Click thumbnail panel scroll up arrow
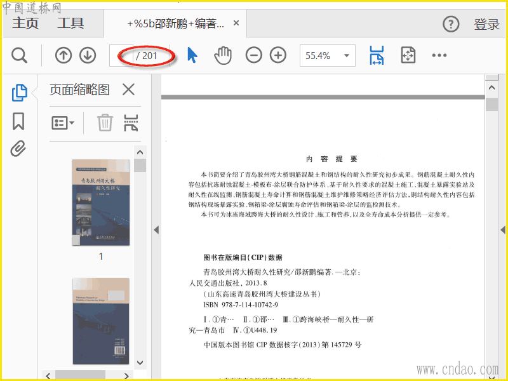Screen dimensions: 508x381 pyautogui.click(x=140, y=152)
